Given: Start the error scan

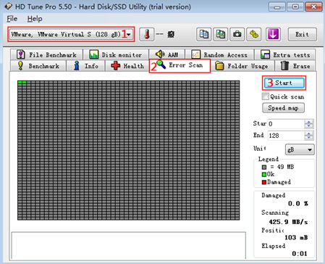Looking at the screenshot, I should tap(284, 83).
